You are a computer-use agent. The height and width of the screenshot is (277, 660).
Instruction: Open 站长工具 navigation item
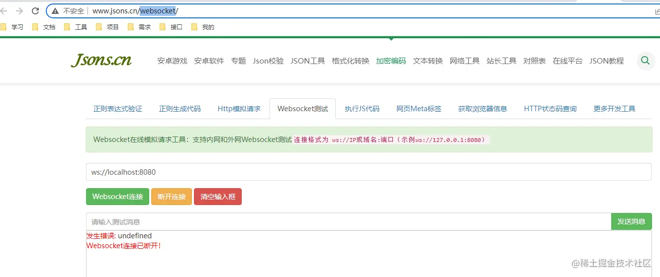coord(501,61)
